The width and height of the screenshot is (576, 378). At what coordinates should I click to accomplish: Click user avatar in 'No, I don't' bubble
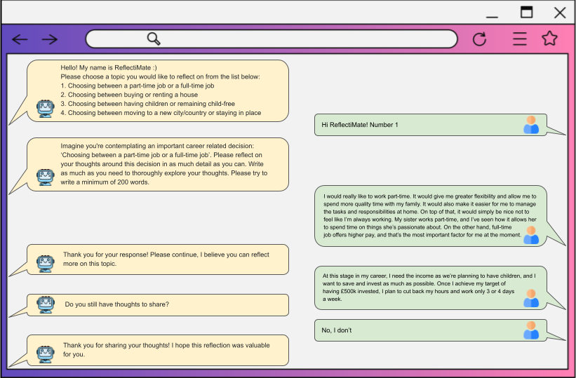pyautogui.click(x=531, y=330)
